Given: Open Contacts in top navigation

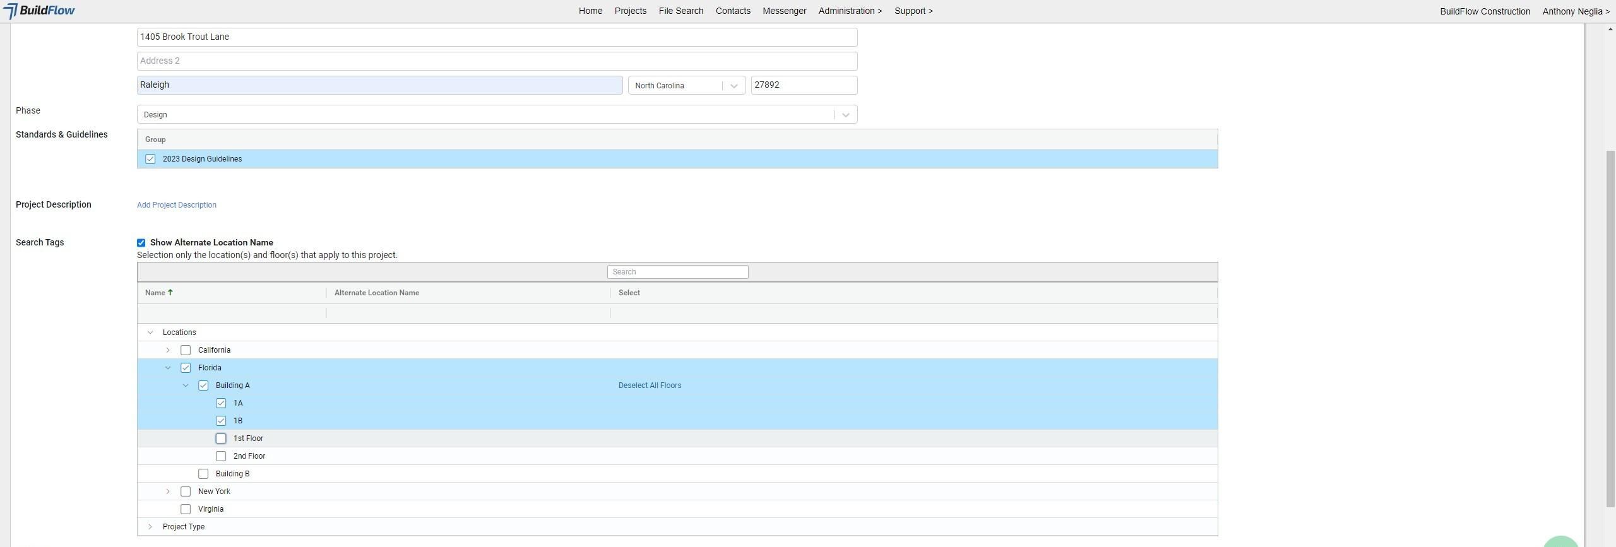Looking at the screenshot, I should tap(733, 11).
